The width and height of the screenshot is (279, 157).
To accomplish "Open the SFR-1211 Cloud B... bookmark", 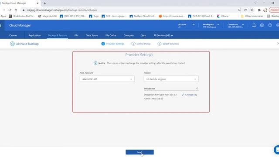I will [x=201, y=16].
